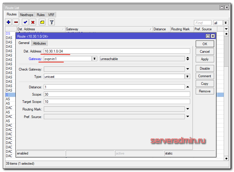Click the route list vertical scrollbar thumb
This screenshot has height=172, width=234.
(226, 51)
